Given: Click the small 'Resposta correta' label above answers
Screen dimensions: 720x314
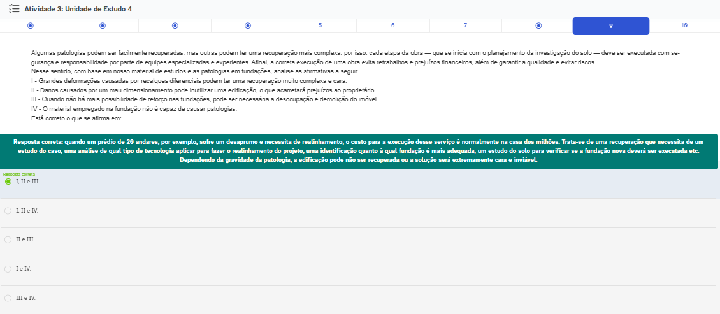Looking at the screenshot, I should (x=19, y=174).
